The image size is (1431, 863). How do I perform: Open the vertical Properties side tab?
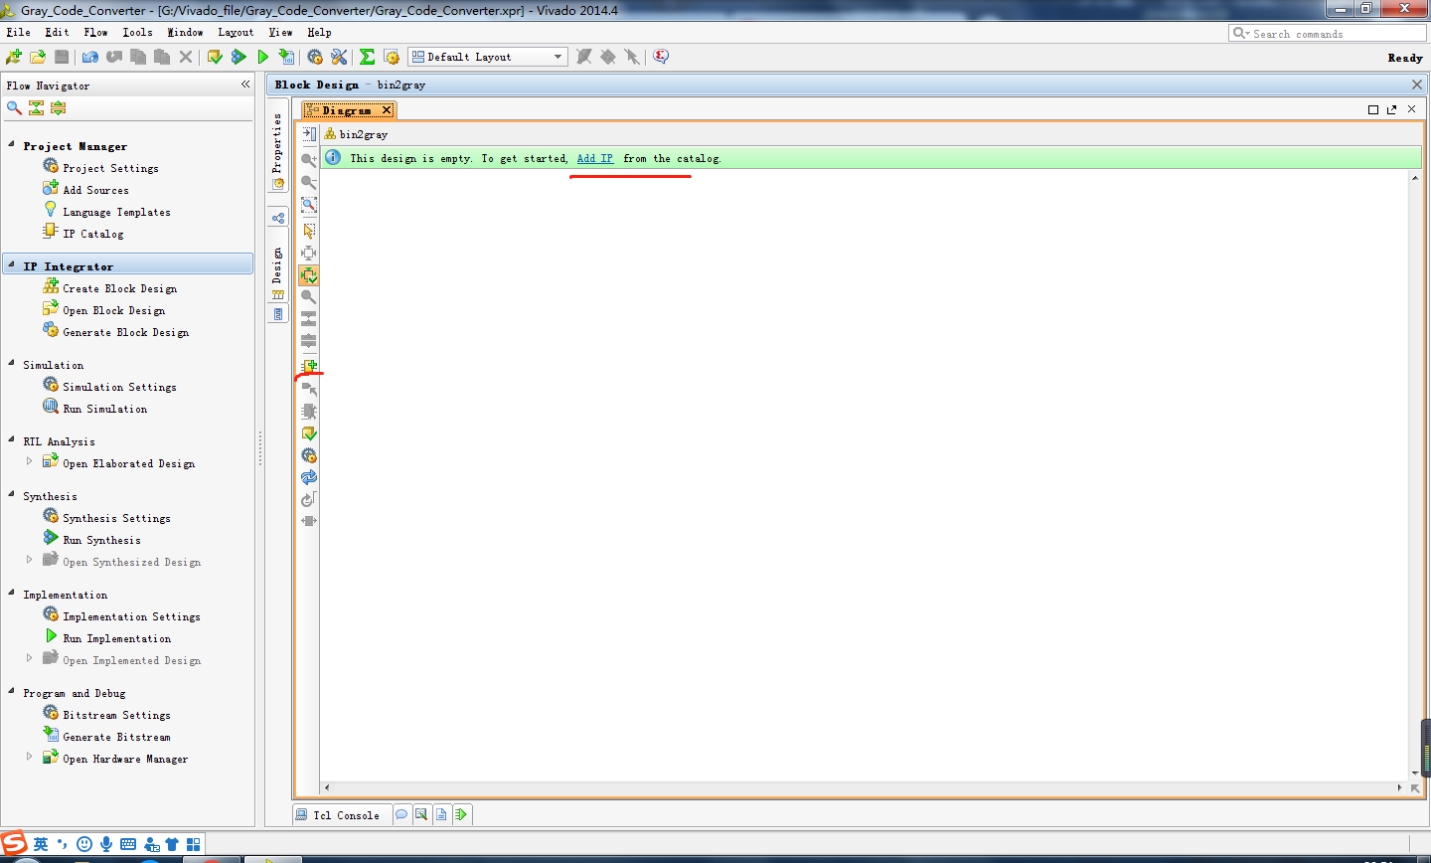pyautogui.click(x=278, y=151)
